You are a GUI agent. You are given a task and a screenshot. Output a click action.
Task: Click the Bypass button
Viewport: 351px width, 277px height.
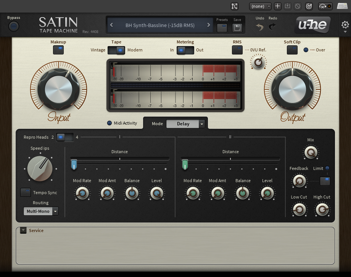coord(14,26)
